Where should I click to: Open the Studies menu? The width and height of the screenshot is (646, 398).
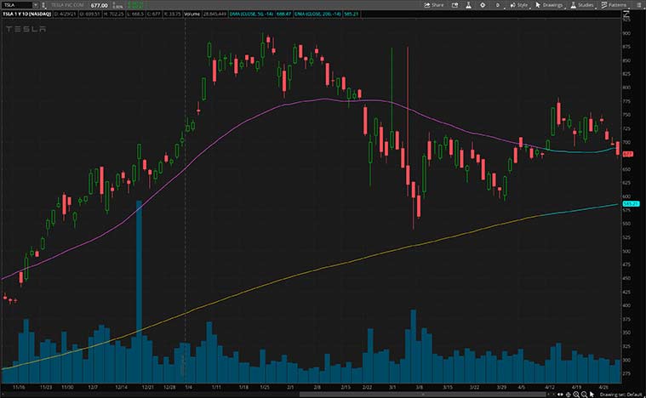click(582, 5)
